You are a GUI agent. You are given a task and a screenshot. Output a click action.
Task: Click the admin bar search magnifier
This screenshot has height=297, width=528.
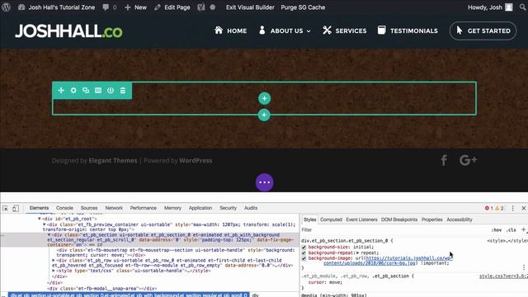pos(522,7)
